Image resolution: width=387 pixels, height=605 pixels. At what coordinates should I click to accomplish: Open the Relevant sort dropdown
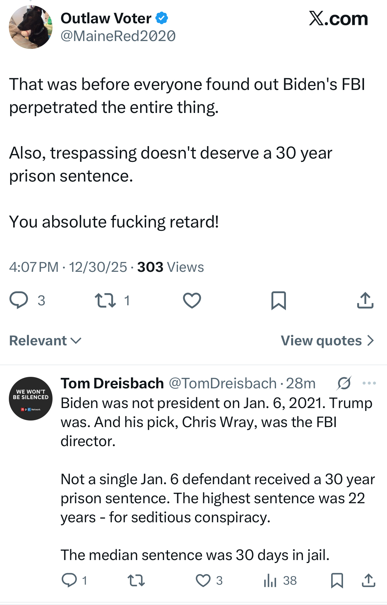45,341
